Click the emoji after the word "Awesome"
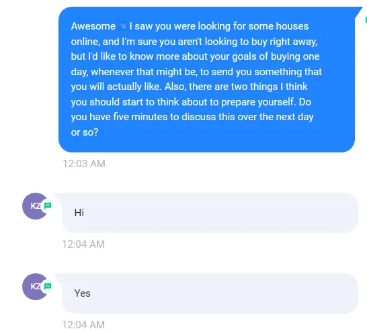Screen dimensions: 367x333 click(124, 26)
